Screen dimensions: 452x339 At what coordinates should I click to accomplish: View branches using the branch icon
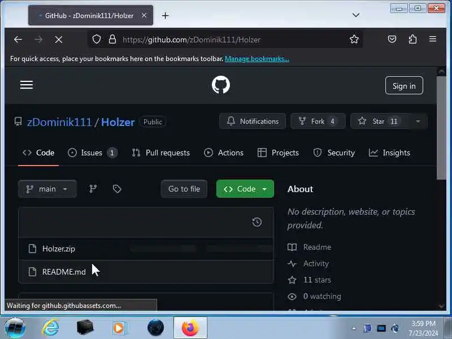[x=93, y=189]
